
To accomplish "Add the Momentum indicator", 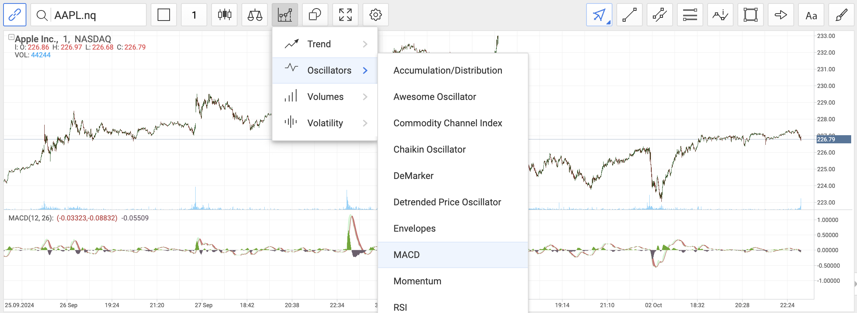I will [453, 281].
